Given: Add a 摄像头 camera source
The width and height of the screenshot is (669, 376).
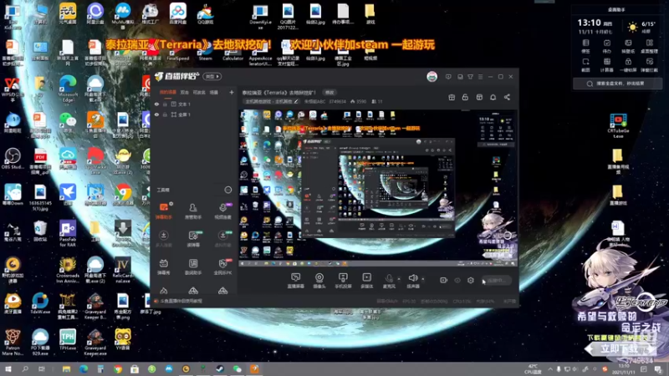Looking at the screenshot, I should click(x=319, y=281).
